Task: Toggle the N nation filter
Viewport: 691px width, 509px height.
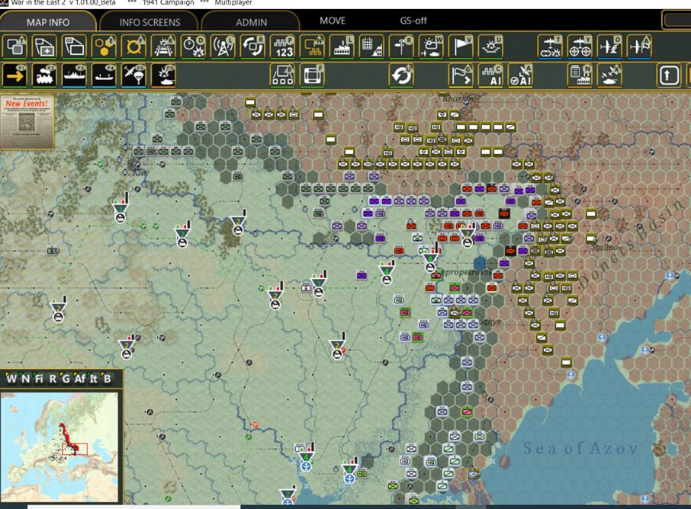Action: point(25,378)
